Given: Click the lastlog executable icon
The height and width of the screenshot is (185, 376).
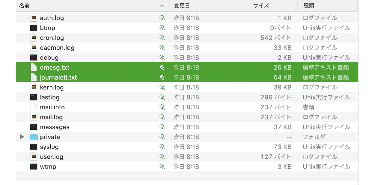Looking at the screenshot, I should pyautogui.click(x=33, y=97).
